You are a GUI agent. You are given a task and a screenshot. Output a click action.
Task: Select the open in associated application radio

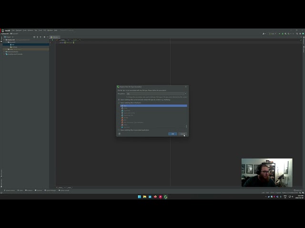(x=119, y=130)
